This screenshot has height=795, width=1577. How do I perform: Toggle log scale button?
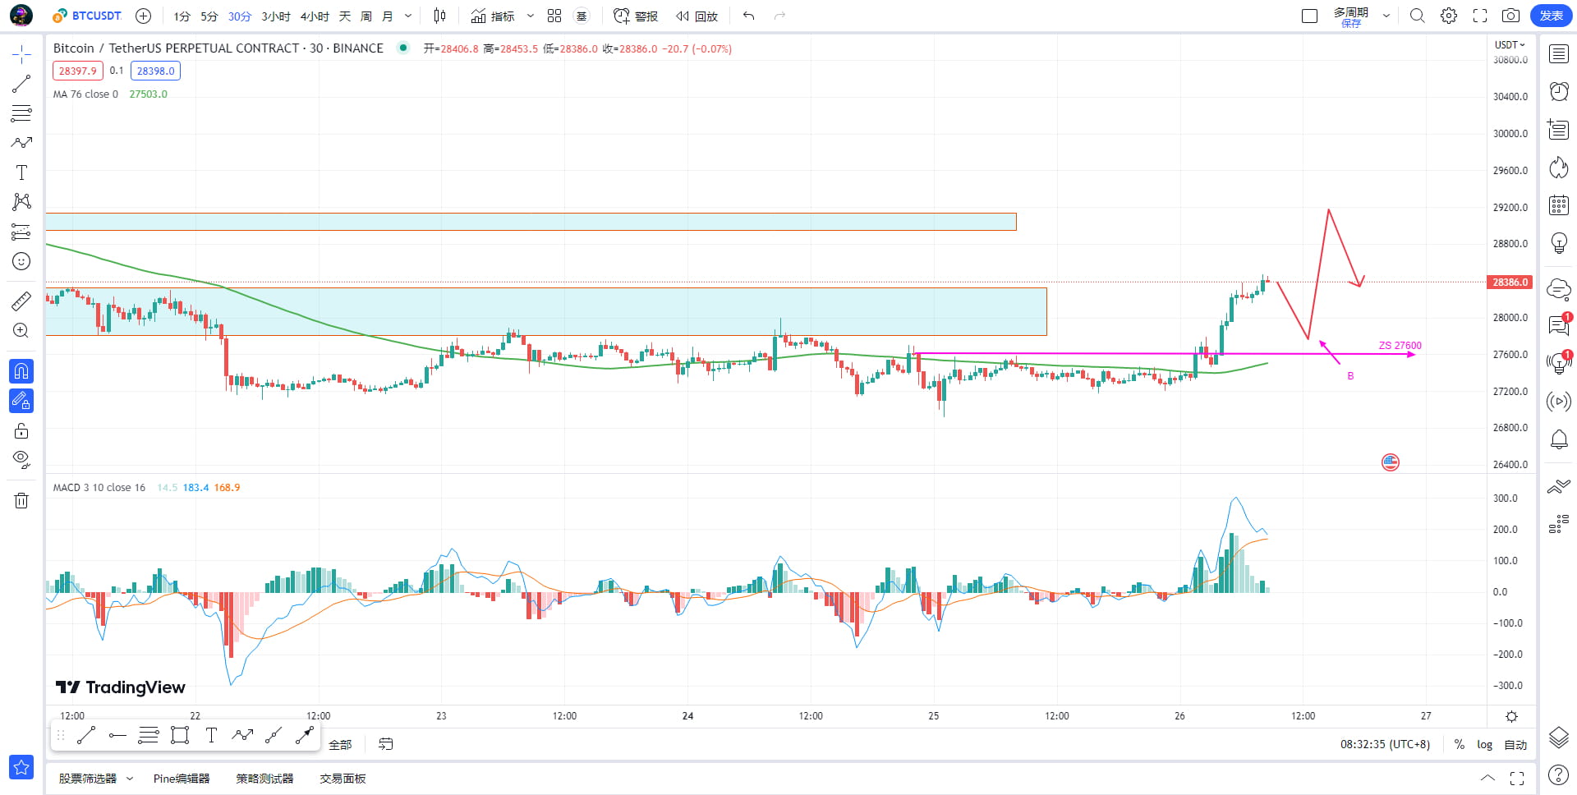click(1484, 745)
